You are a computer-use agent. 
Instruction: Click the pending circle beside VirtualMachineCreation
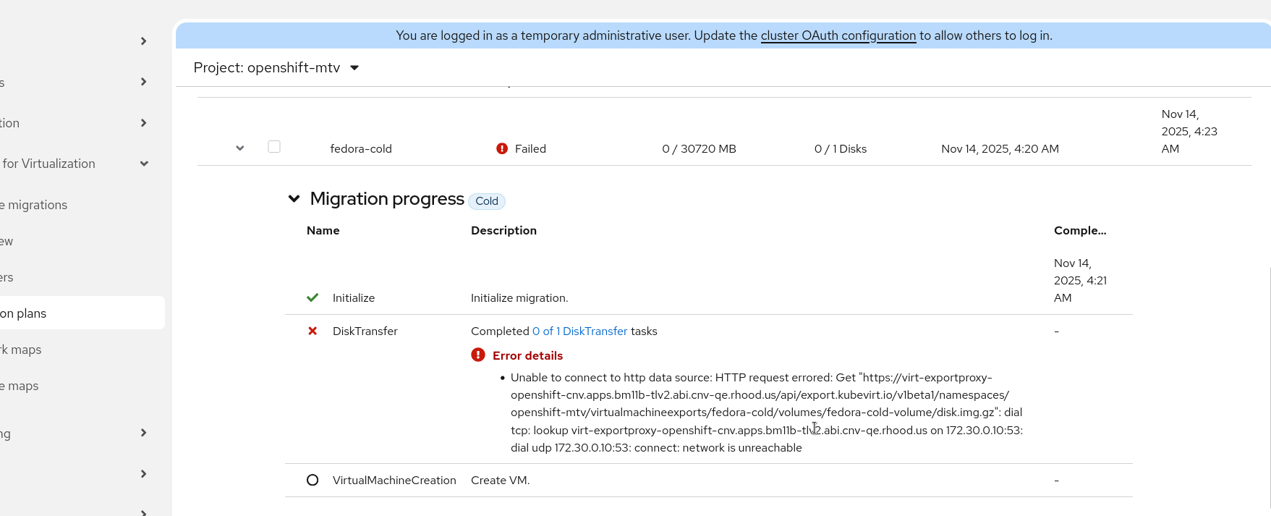tap(313, 480)
